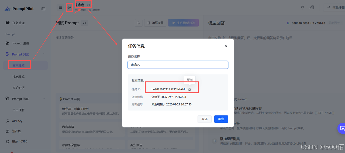Open the 深度思考 option dropdown
Image resolution: width=345 pixels, height=153 pixels.
point(335,23)
